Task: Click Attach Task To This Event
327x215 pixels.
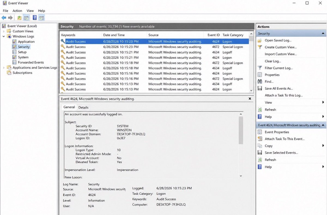Action: tap(285, 139)
